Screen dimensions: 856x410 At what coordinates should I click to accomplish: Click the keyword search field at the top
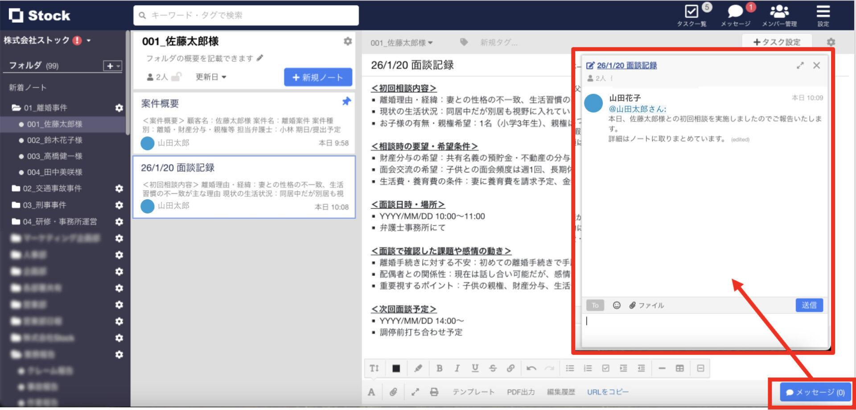tap(245, 15)
